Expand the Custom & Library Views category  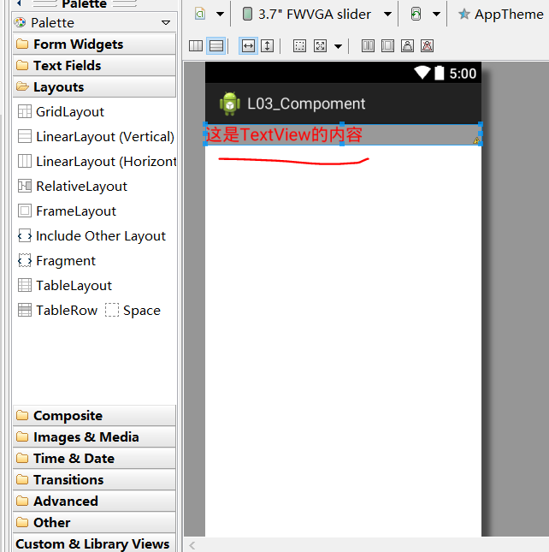(94, 544)
